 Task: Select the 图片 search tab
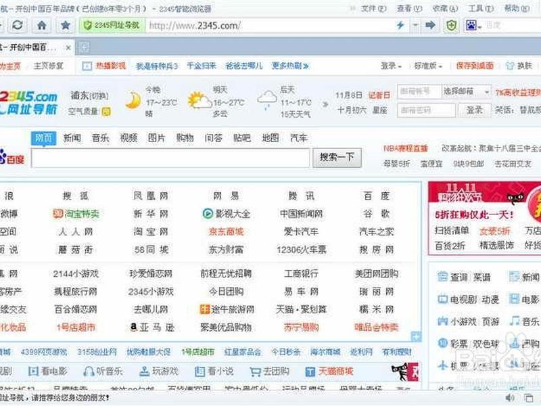point(157,138)
